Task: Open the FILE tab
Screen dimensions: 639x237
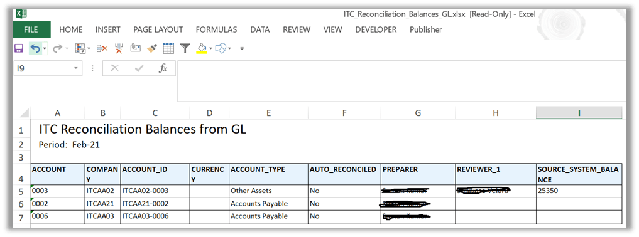Action: (31, 29)
